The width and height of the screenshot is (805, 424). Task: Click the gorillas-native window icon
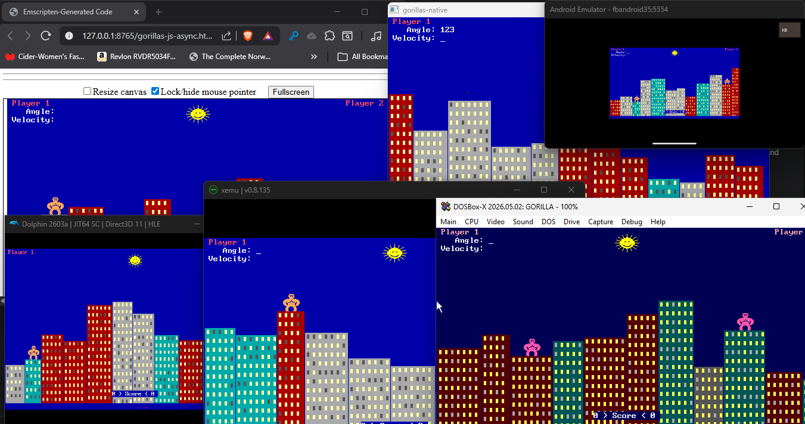coord(394,10)
